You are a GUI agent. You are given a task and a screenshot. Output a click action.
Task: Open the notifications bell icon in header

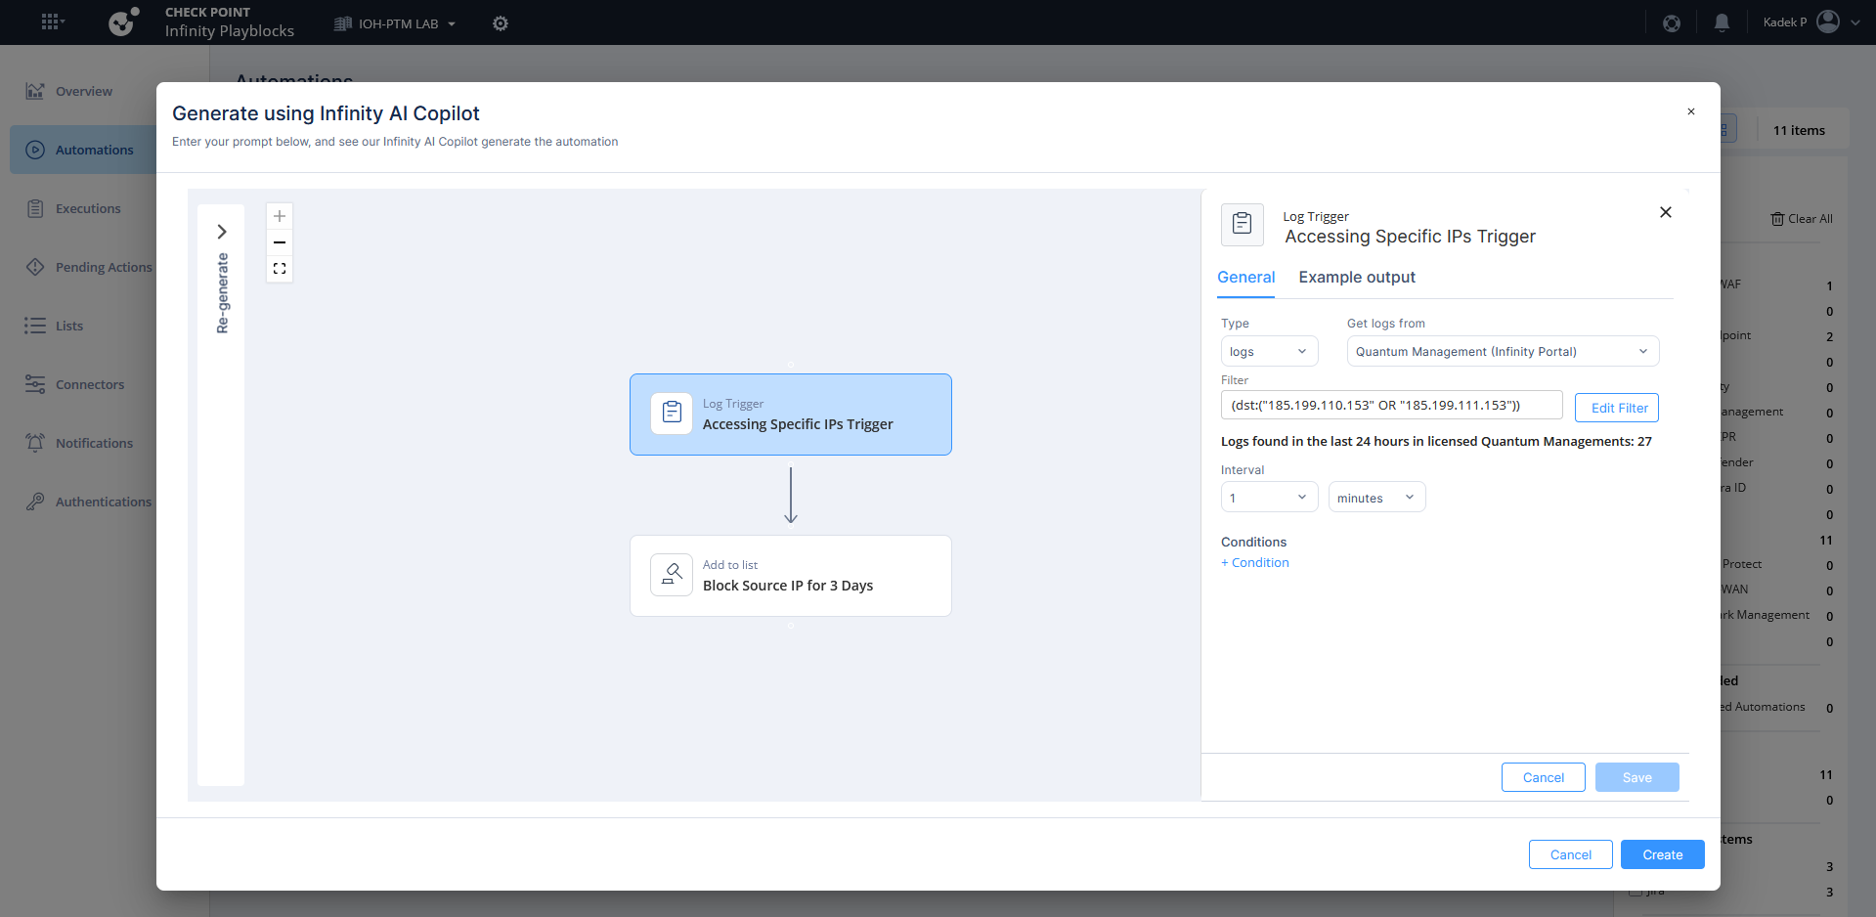[x=1722, y=22]
